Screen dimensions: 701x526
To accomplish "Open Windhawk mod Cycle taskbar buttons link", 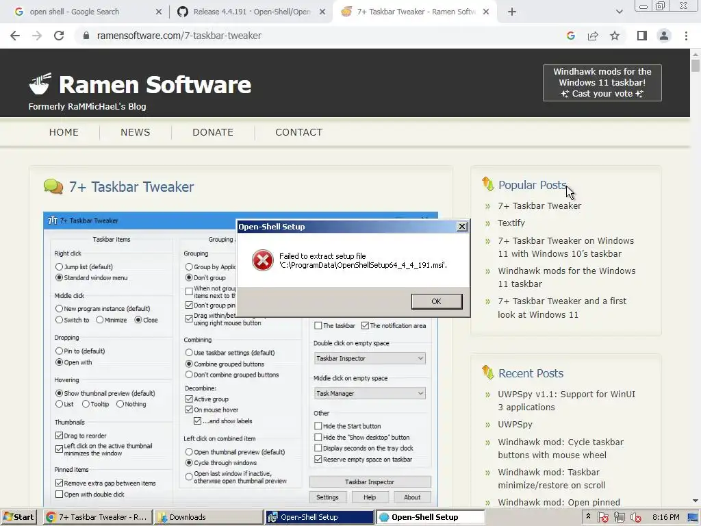I will click(x=561, y=449).
